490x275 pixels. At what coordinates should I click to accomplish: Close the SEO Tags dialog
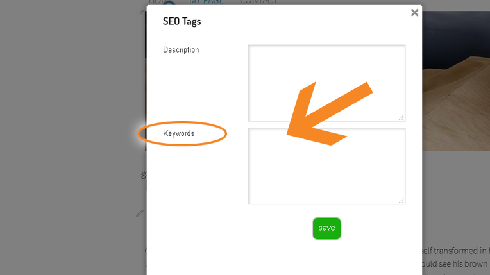(414, 12)
